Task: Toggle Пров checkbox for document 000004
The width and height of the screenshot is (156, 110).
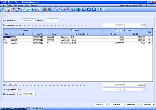Action: tap(149, 37)
